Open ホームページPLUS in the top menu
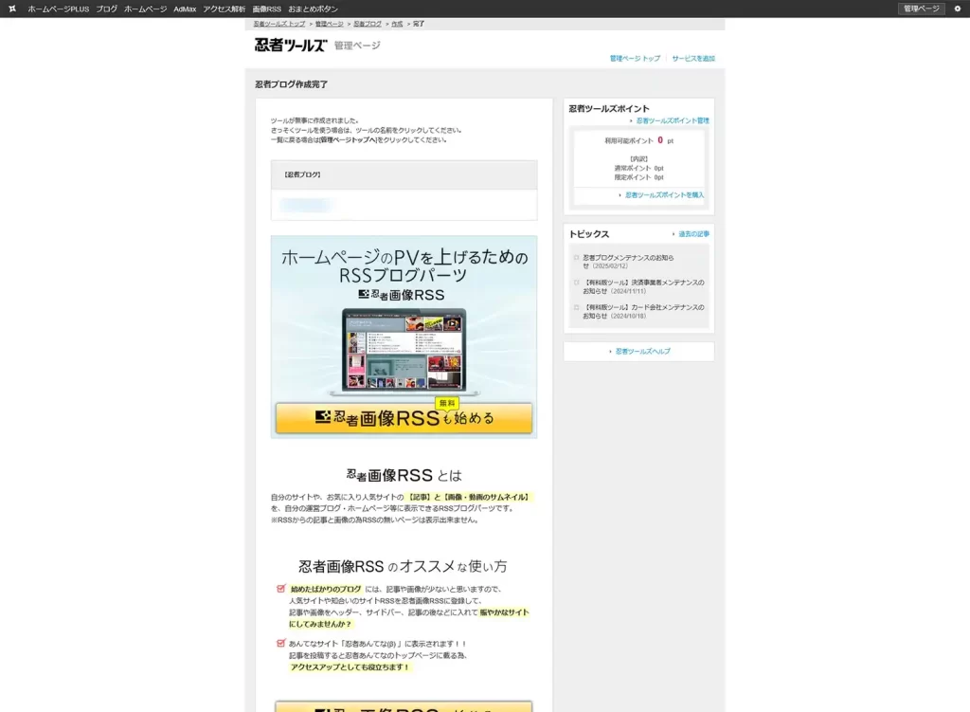Screen dimensions: 970x712 pos(58,9)
